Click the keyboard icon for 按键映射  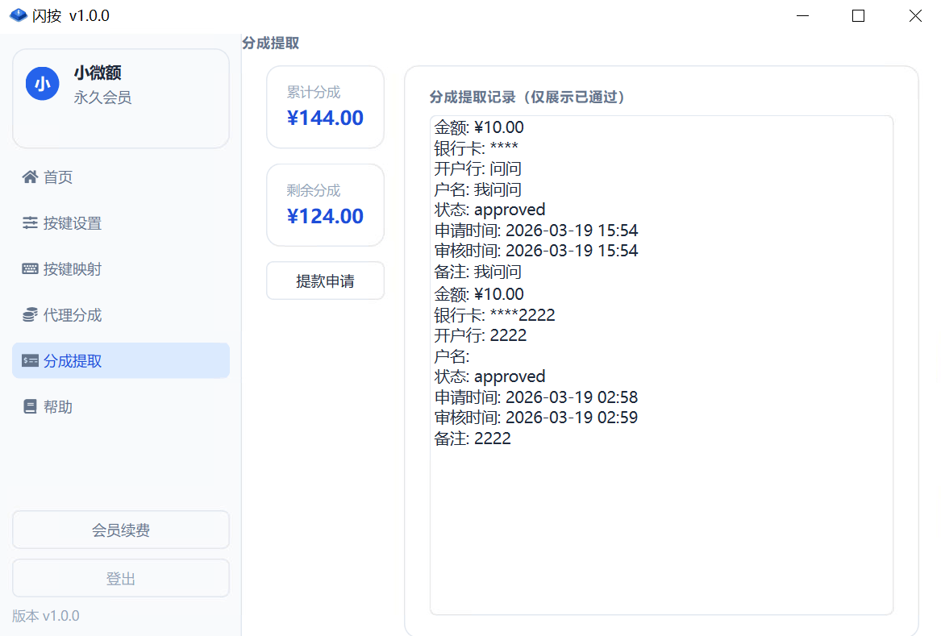tap(30, 269)
